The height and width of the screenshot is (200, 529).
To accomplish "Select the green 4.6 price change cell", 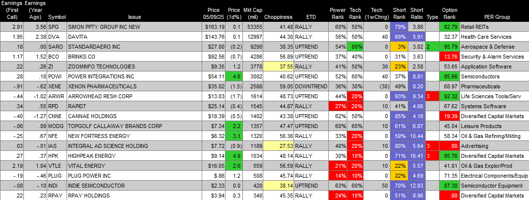I will [234, 76].
